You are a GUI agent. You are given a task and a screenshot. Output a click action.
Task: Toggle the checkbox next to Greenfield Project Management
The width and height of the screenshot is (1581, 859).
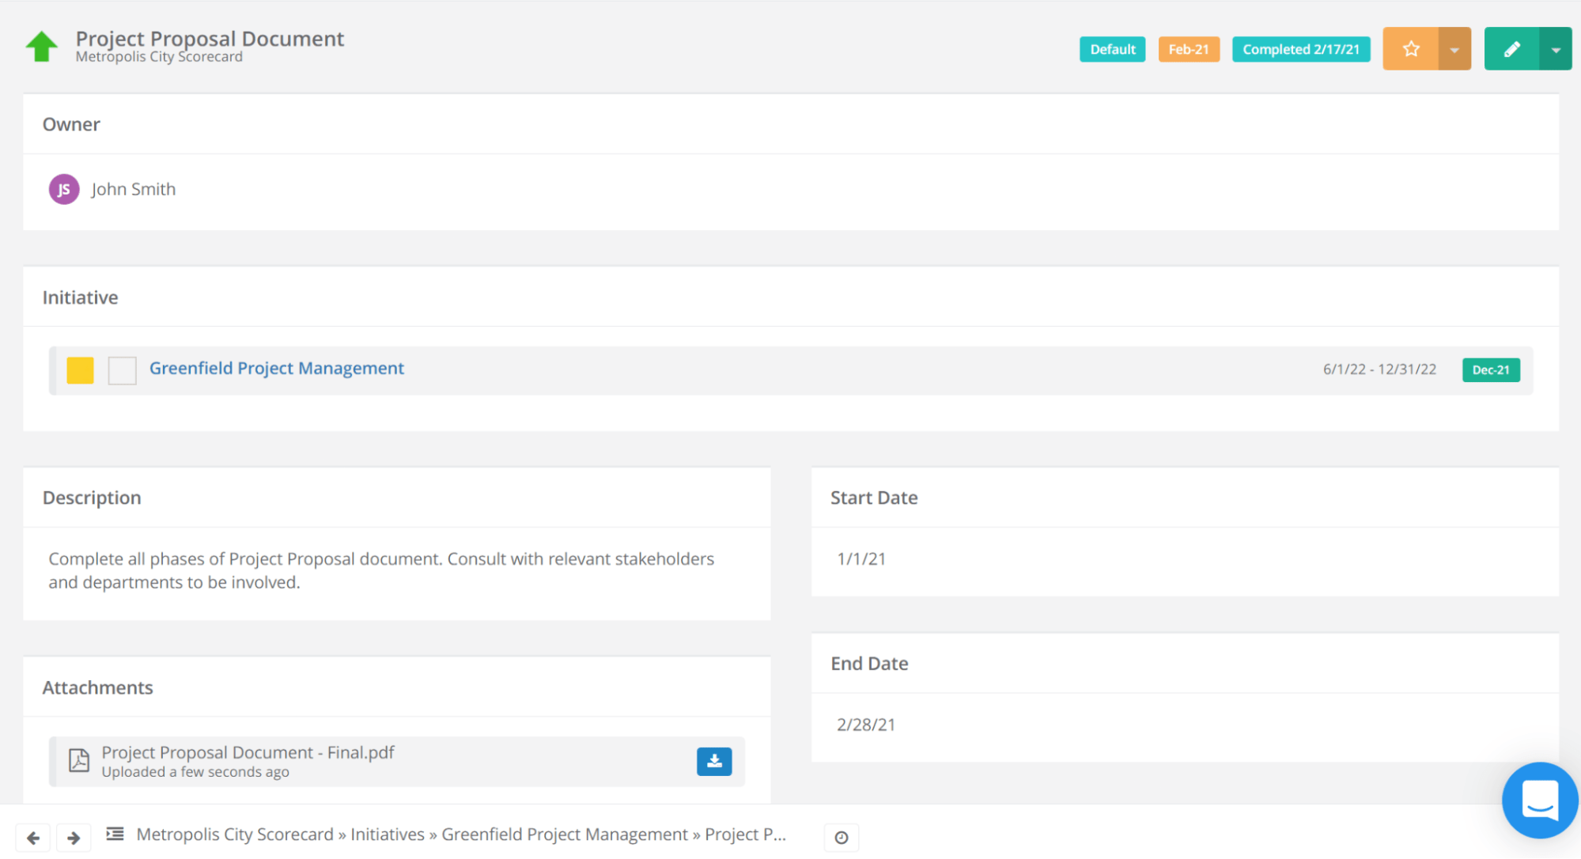122,370
